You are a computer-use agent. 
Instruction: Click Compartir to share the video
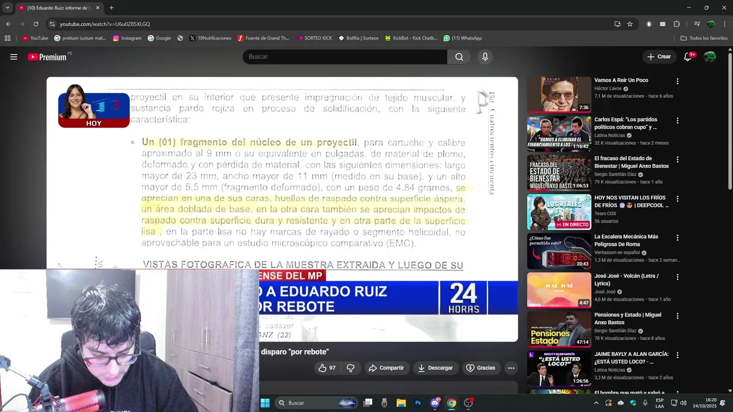387,368
